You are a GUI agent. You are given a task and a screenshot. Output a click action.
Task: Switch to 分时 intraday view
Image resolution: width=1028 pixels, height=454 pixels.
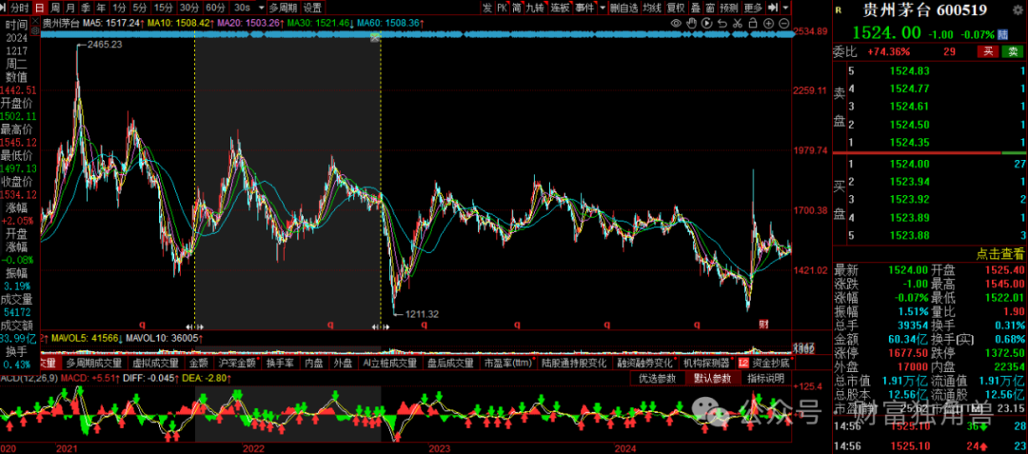click(x=20, y=8)
